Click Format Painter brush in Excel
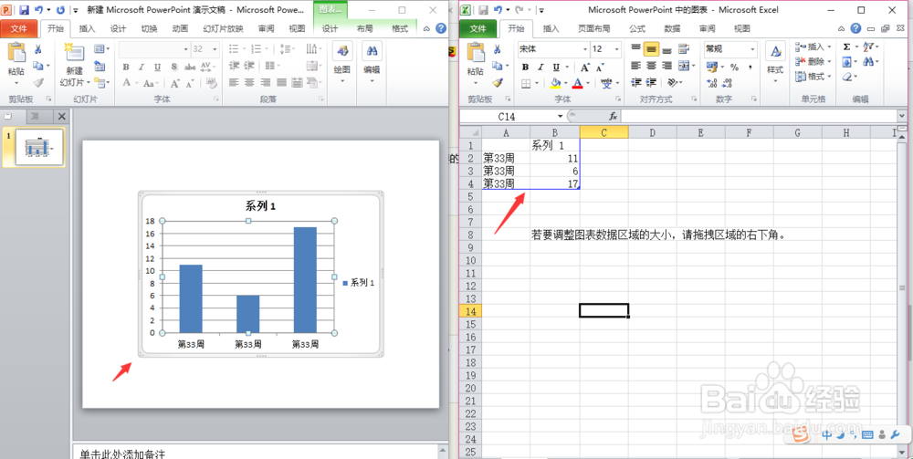The image size is (913, 459). tap(498, 83)
